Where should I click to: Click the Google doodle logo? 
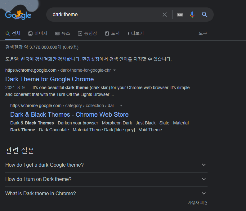[18, 15]
